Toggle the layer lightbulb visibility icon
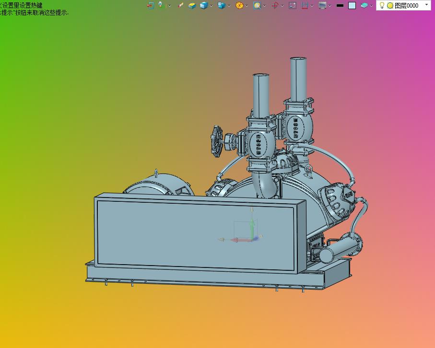This screenshot has height=348, width=435. click(382, 5)
